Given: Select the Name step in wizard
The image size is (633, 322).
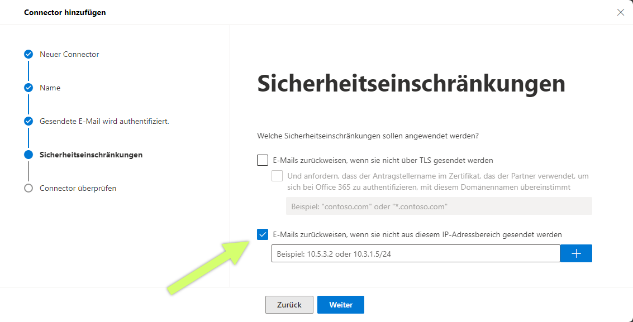Looking at the screenshot, I should click(x=50, y=88).
